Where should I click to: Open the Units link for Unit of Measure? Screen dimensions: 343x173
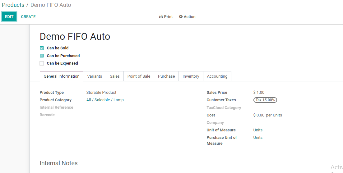tap(258, 130)
